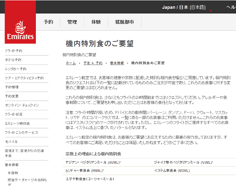This screenshot has width=236, height=186.
Task: Click ヒンドゥー教徒食 (HNML) cell
Action: point(85,171)
